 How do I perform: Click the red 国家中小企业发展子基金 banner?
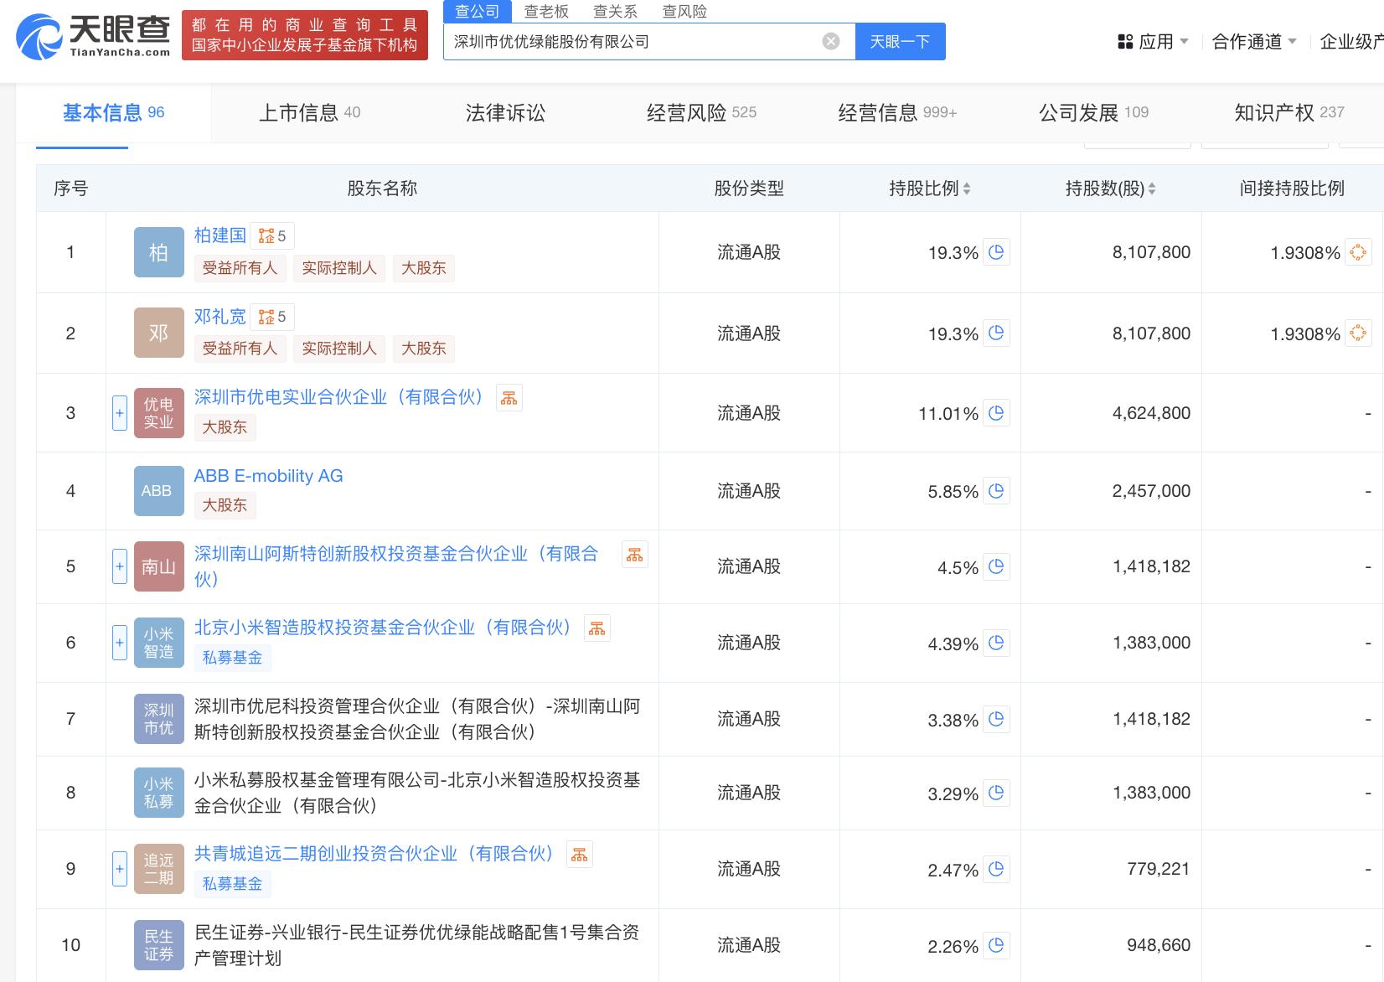click(305, 35)
